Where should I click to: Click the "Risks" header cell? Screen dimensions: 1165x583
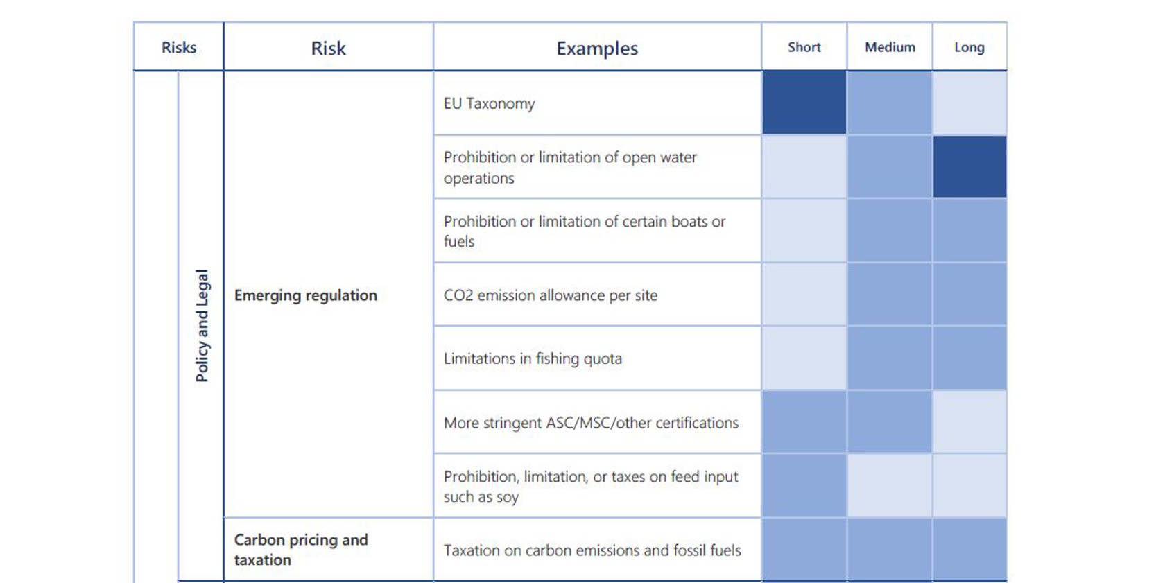tap(179, 47)
